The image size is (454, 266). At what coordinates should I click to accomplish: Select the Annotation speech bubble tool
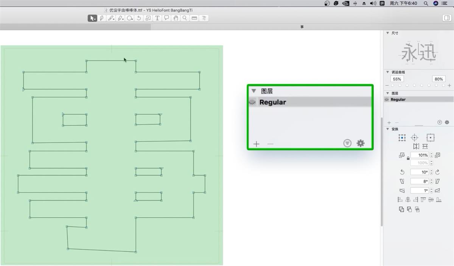pos(166,18)
